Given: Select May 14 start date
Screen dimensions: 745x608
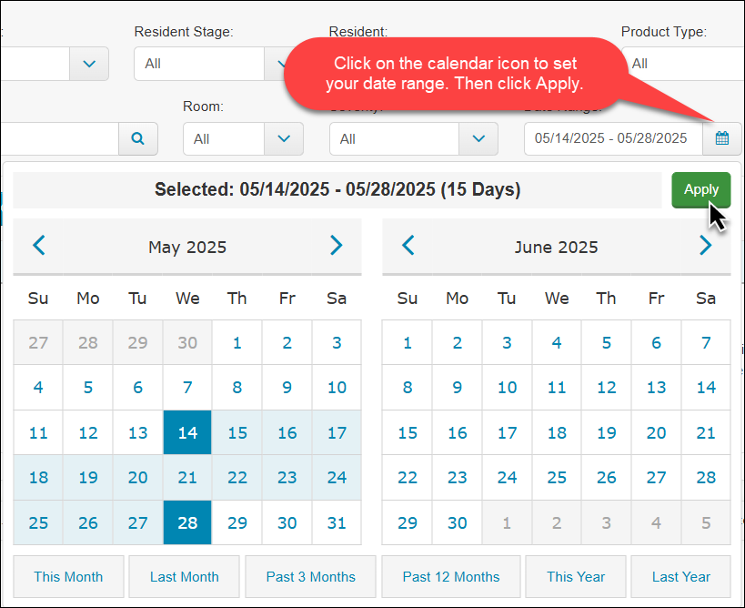Looking at the screenshot, I should coord(187,432).
